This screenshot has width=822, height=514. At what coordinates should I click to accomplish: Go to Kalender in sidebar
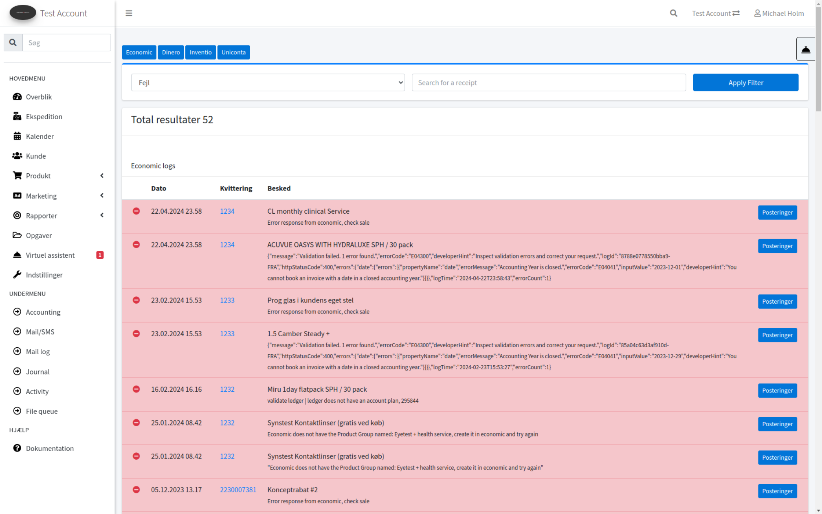click(x=40, y=136)
